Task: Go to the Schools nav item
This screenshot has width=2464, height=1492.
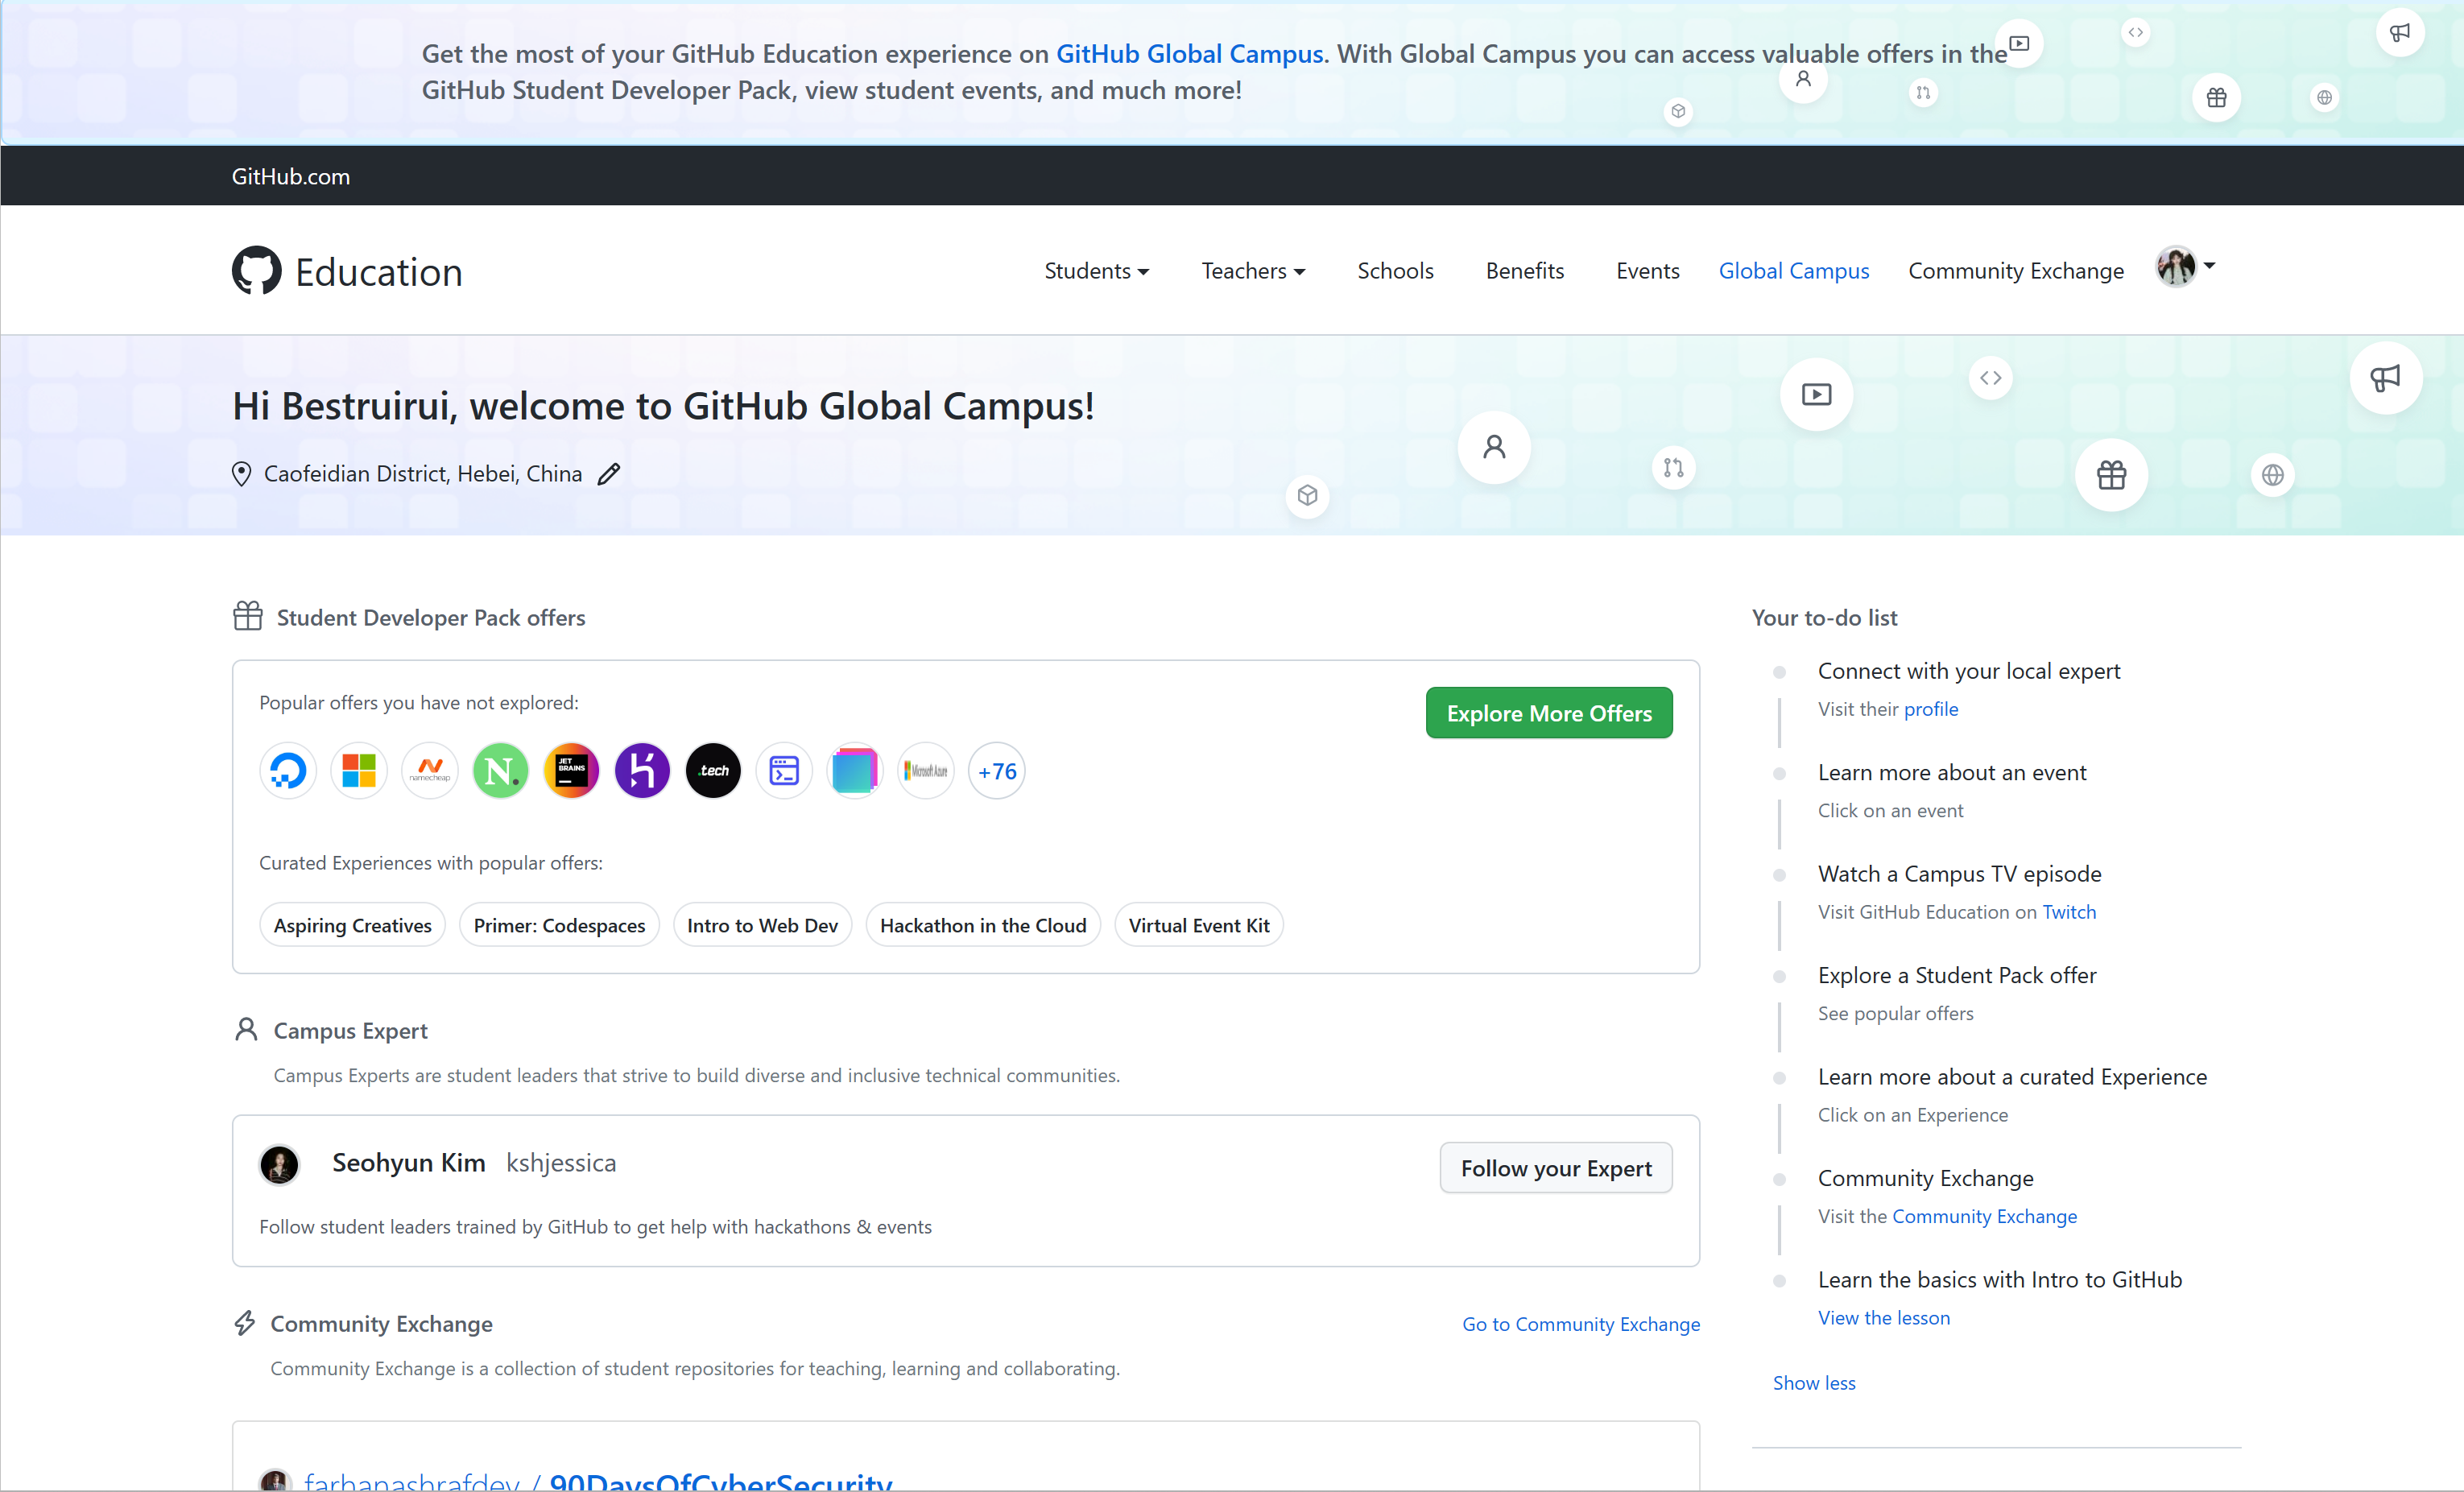Action: click(x=1395, y=271)
